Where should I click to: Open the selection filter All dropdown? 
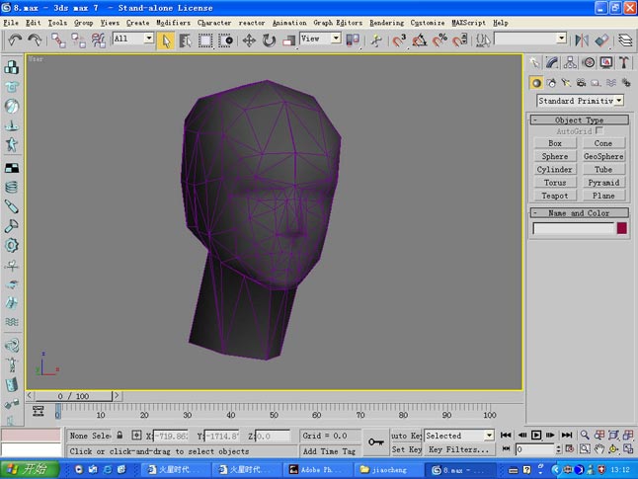click(x=149, y=39)
